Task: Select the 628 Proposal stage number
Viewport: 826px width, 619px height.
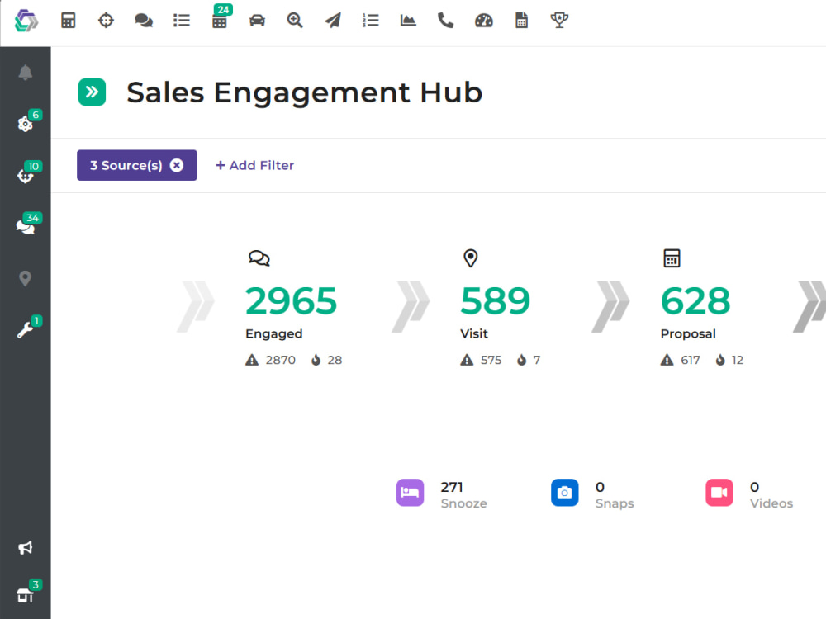Action: (x=695, y=301)
